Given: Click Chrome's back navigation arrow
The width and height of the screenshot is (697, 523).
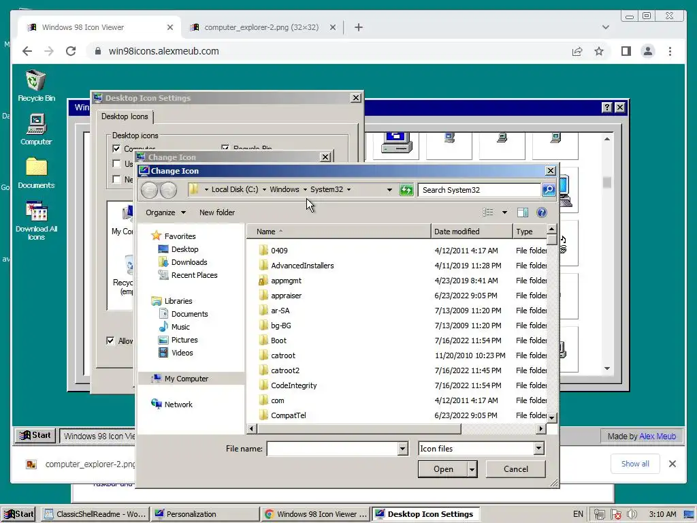Looking at the screenshot, I should (27, 51).
